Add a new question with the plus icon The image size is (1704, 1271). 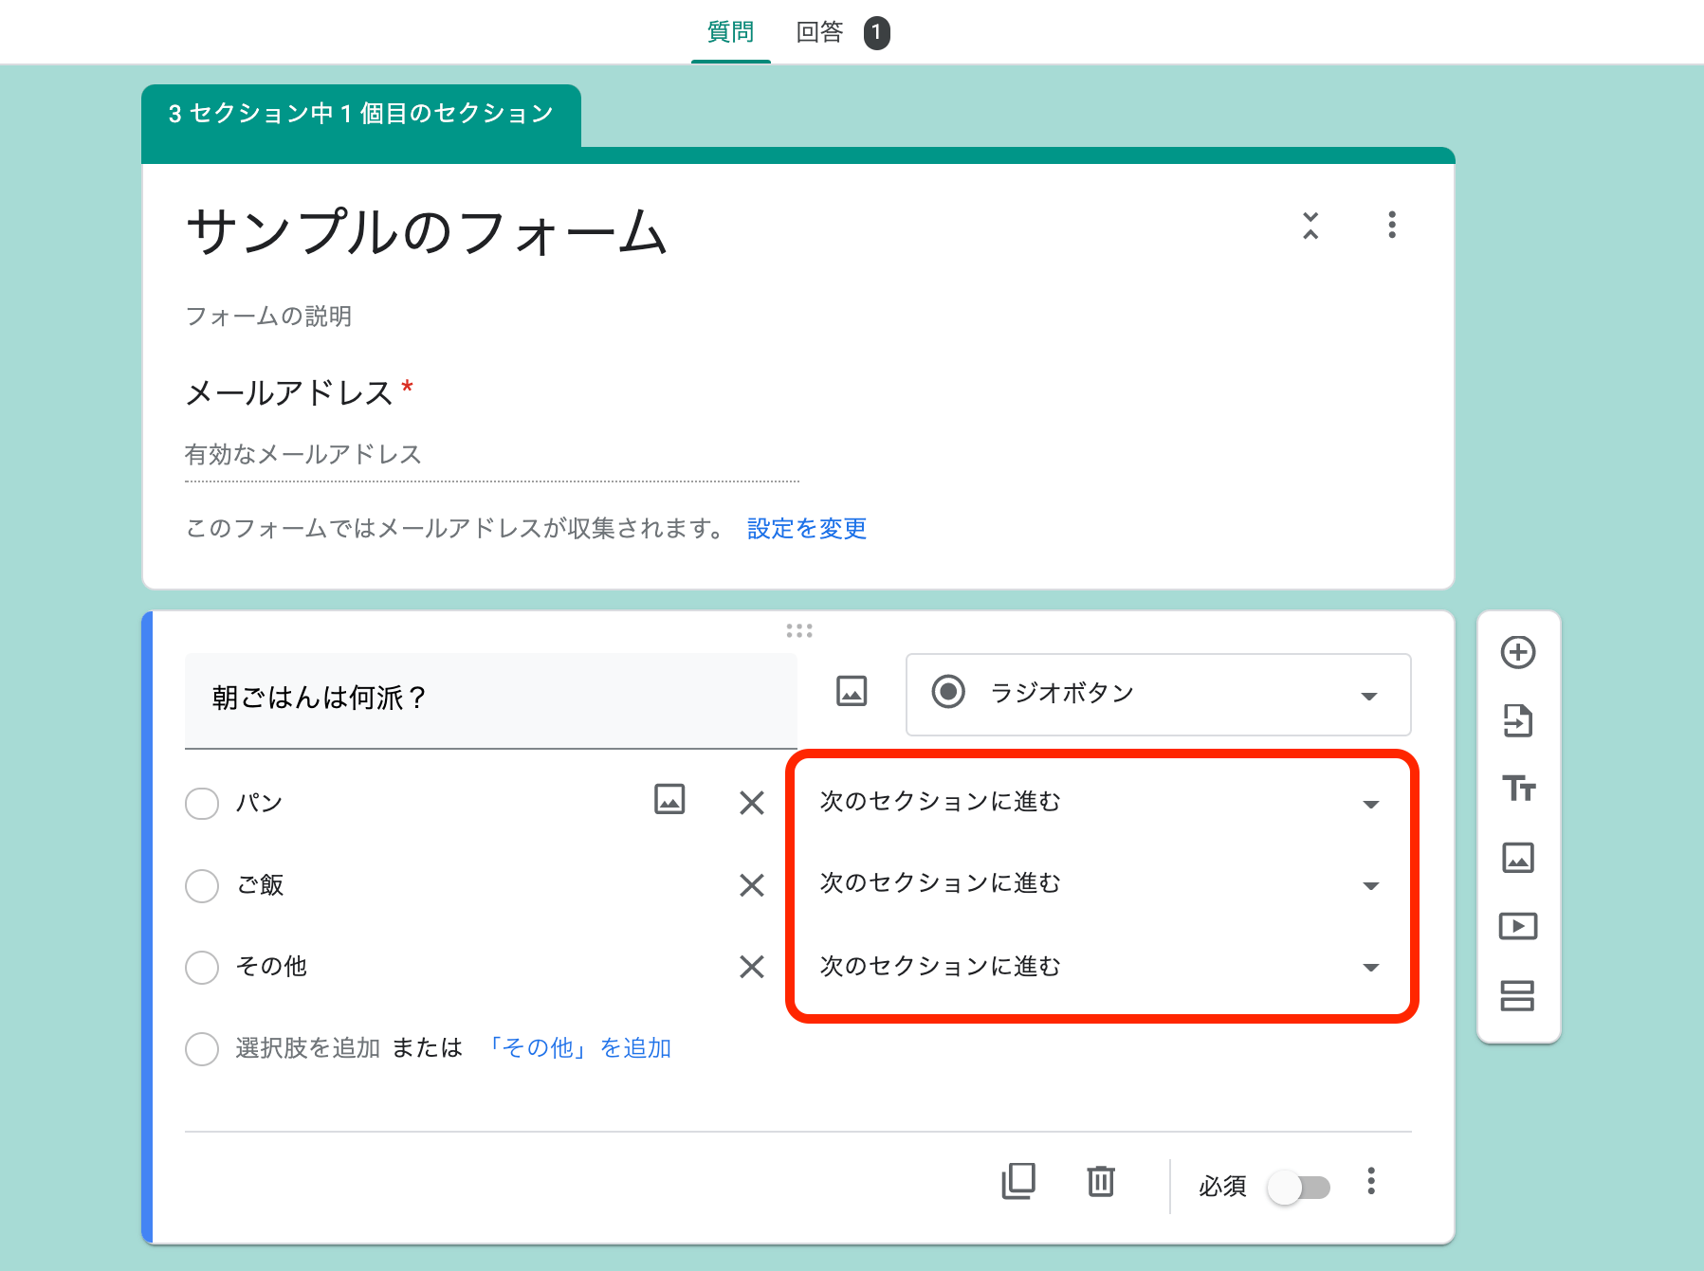pyautogui.click(x=1518, y=651)
